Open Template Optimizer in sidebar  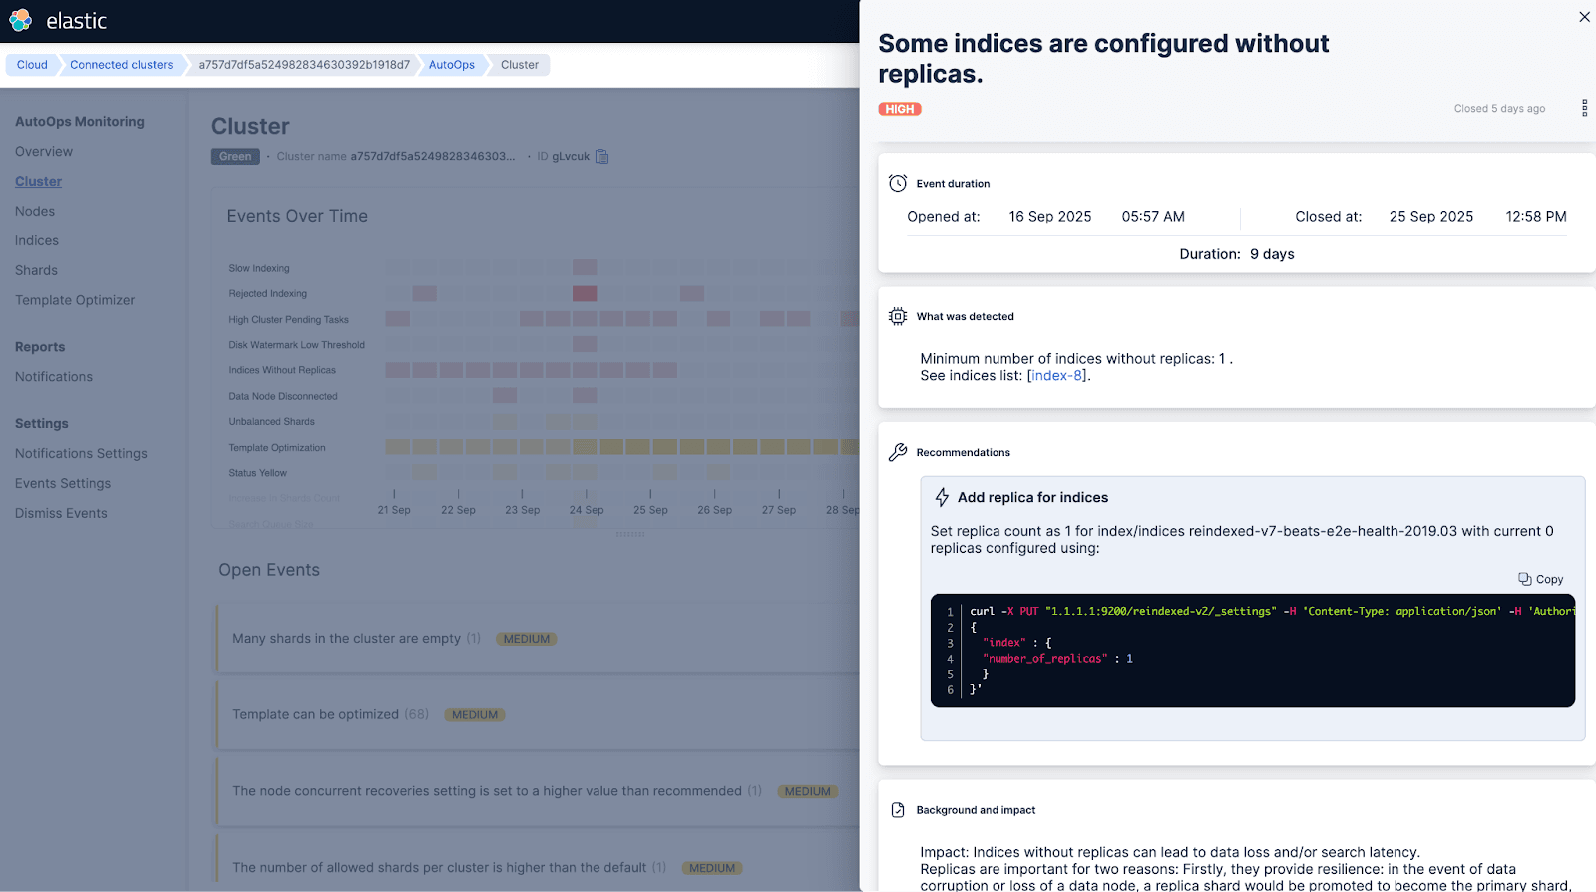click(75, 300)
